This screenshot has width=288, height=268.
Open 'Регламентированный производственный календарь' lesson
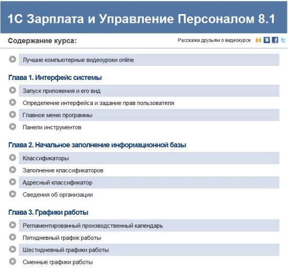coord(93,226)
